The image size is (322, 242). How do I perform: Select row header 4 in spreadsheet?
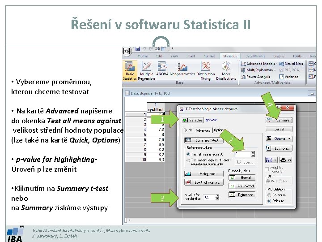pos(136,130)
